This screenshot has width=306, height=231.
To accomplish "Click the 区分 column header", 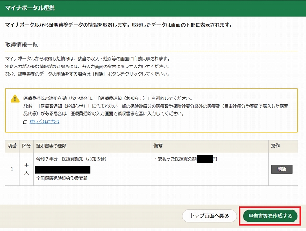I will 27,145.
